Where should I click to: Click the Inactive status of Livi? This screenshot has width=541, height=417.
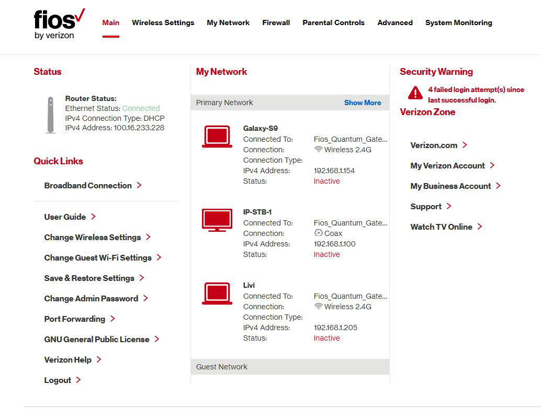point(326,338)
